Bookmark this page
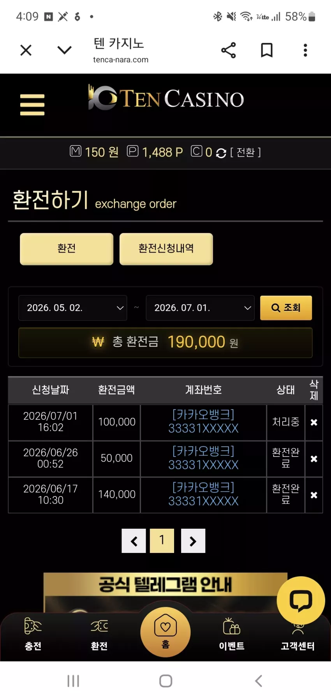Image resolution: width=331 pixels, height=700 pixels. (267, 50)
